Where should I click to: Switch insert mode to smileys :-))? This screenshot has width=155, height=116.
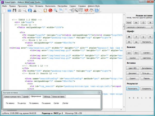coord(143,23)
